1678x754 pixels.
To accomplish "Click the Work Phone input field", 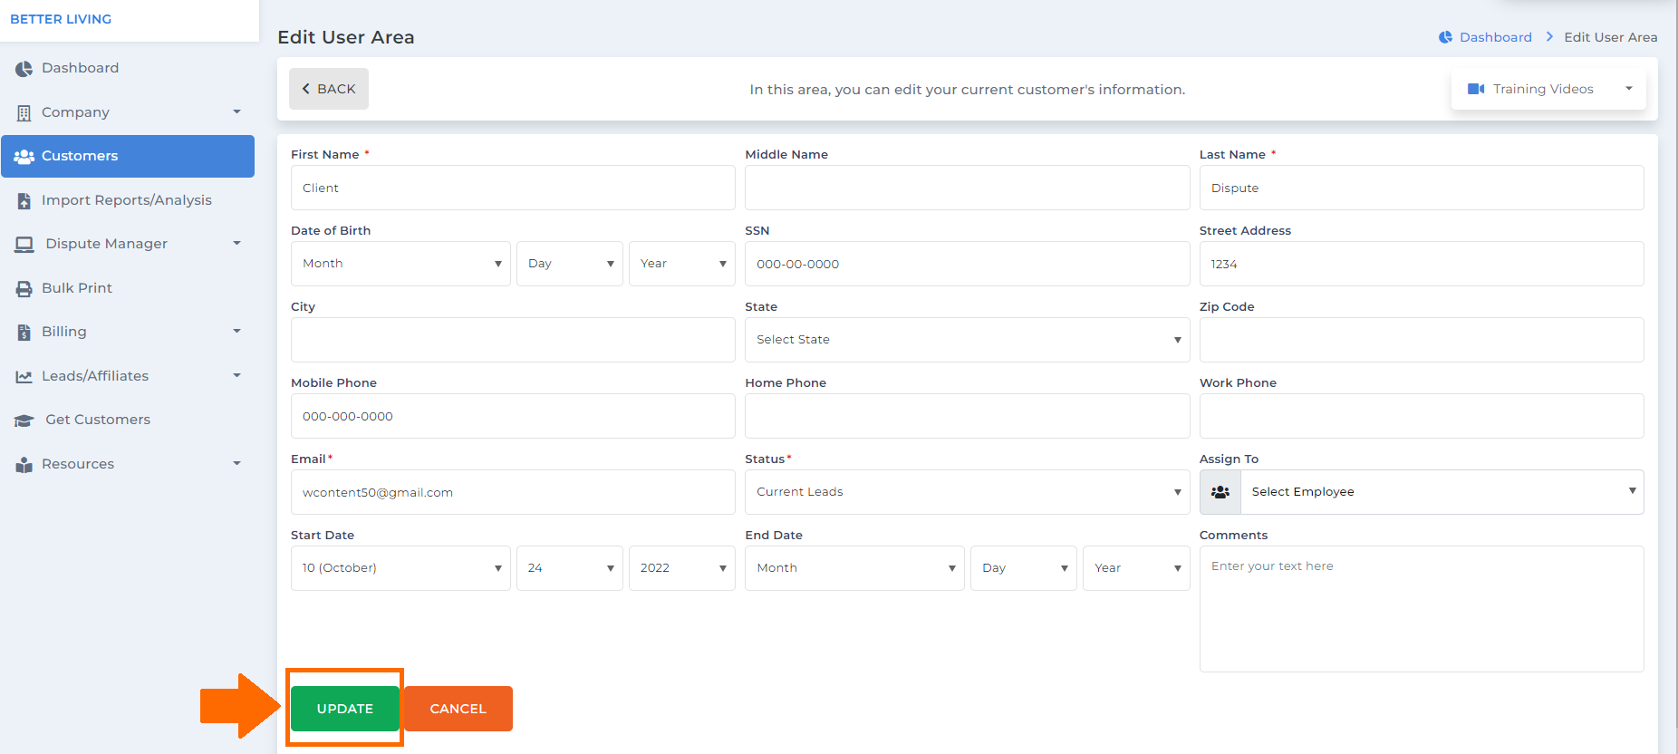I will pyautogui.click(x=1422, y=416).
